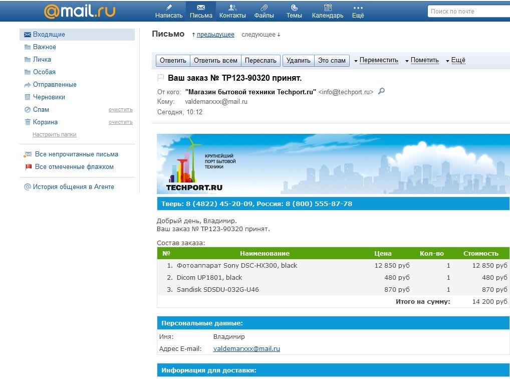Click the sender address info@techport.ru
This screenshot has height=379, width=510.
click(x=346, y=92)
